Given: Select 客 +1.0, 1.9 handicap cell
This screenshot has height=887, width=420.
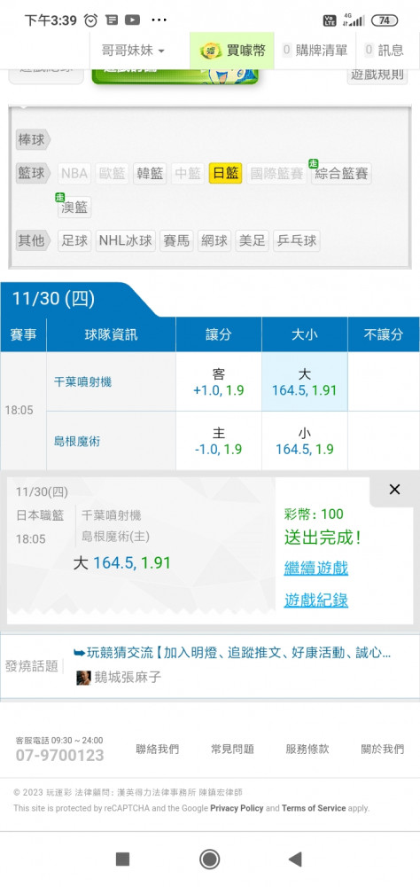Looking at the screenshot, I should coord(219,381).
